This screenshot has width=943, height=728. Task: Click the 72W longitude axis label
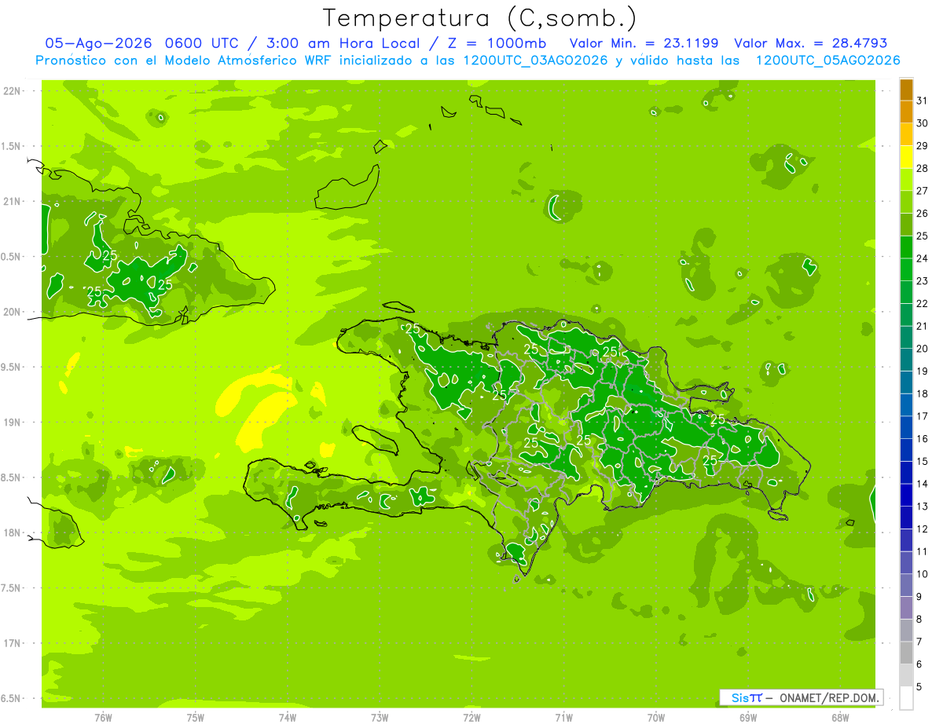pos(472,717)
